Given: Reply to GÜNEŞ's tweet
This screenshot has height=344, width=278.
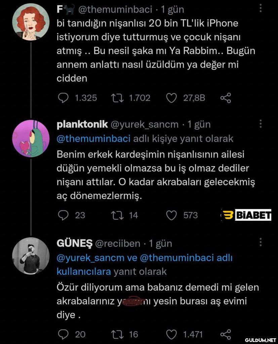Looking at the screenshot, I should [x=63, y=334].
